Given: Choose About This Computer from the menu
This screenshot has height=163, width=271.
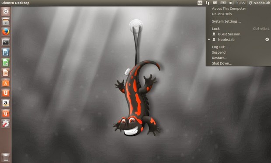Looking at the screenshot, I should point(229,8).
